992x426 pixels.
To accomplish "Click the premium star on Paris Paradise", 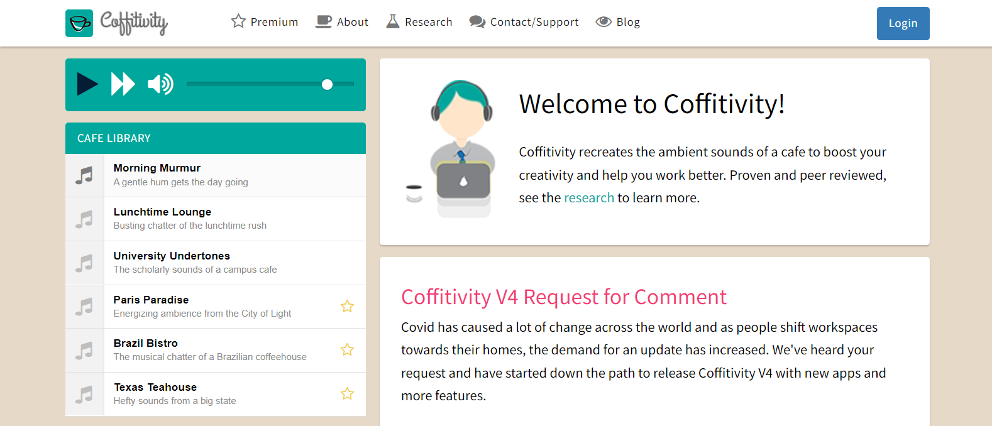I will [347, 307].
